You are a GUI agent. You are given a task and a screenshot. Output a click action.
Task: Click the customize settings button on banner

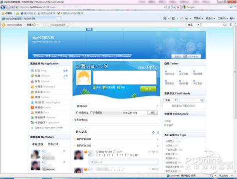click(186, 57)
